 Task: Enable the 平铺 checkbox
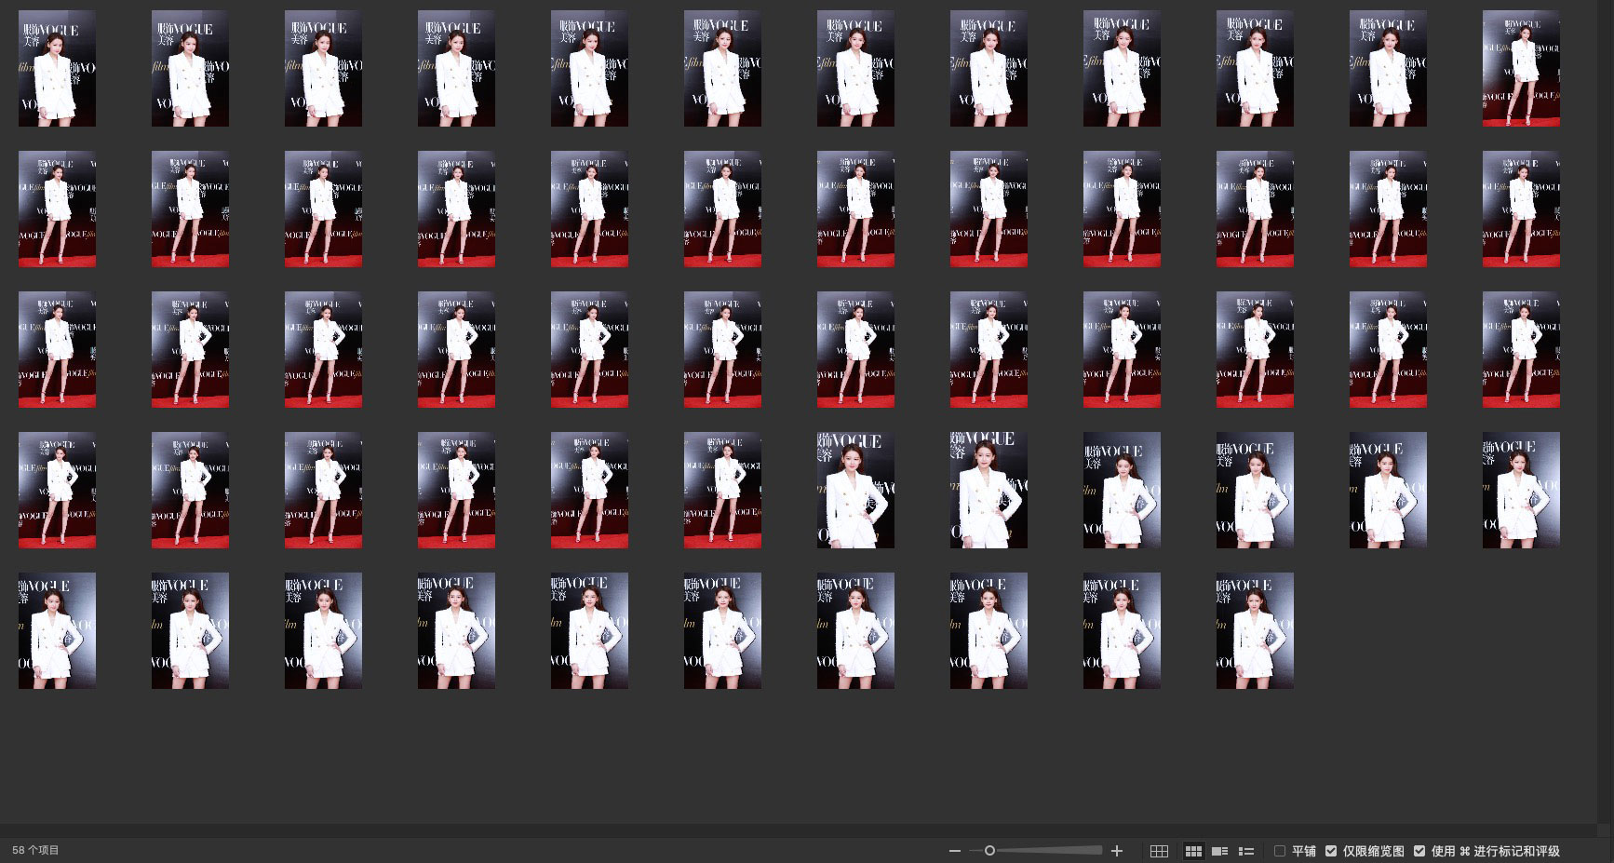click(1280, 851)
